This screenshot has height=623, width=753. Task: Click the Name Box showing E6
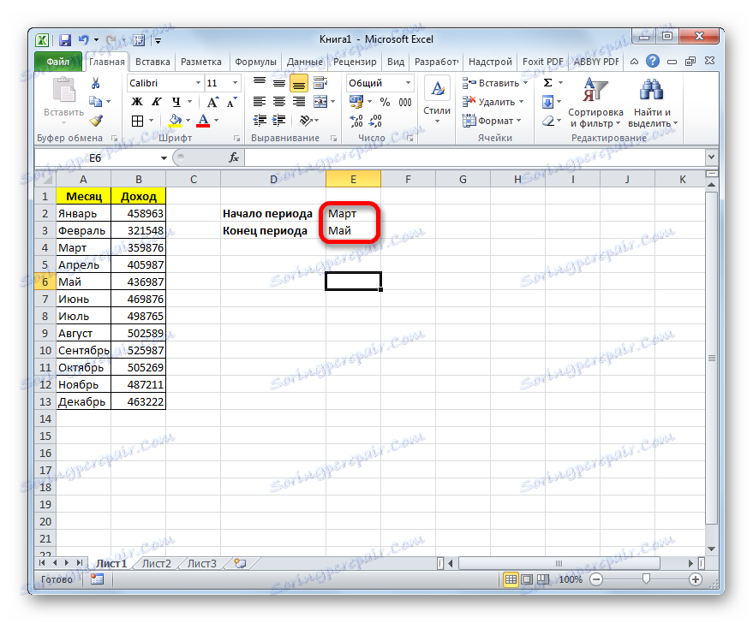(x=96, y=157)
